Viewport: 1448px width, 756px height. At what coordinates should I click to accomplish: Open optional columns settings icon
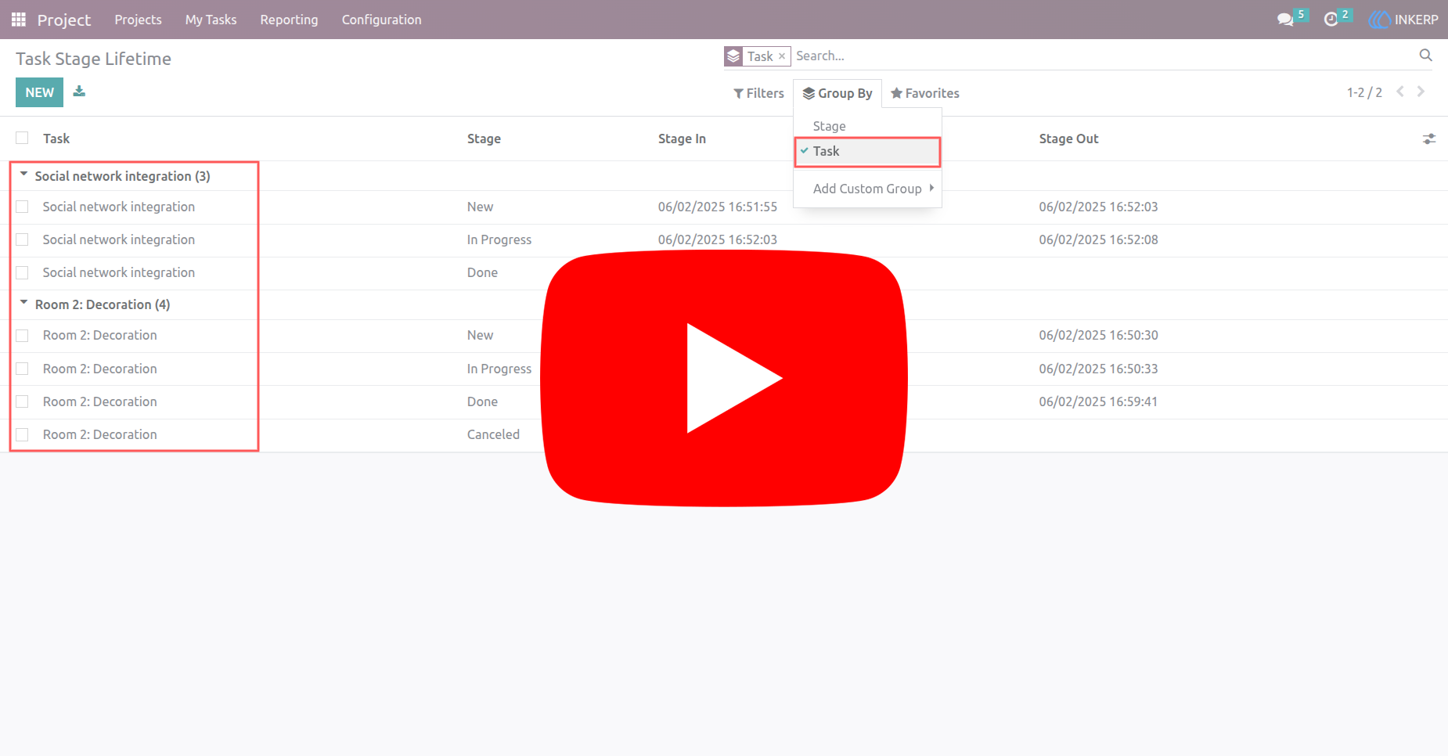(x=1428, y=139)
